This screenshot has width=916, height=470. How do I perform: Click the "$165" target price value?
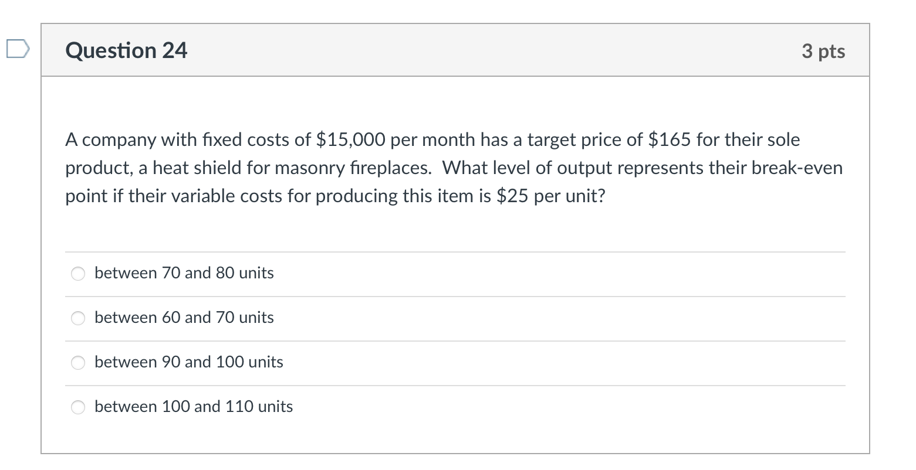669,140
